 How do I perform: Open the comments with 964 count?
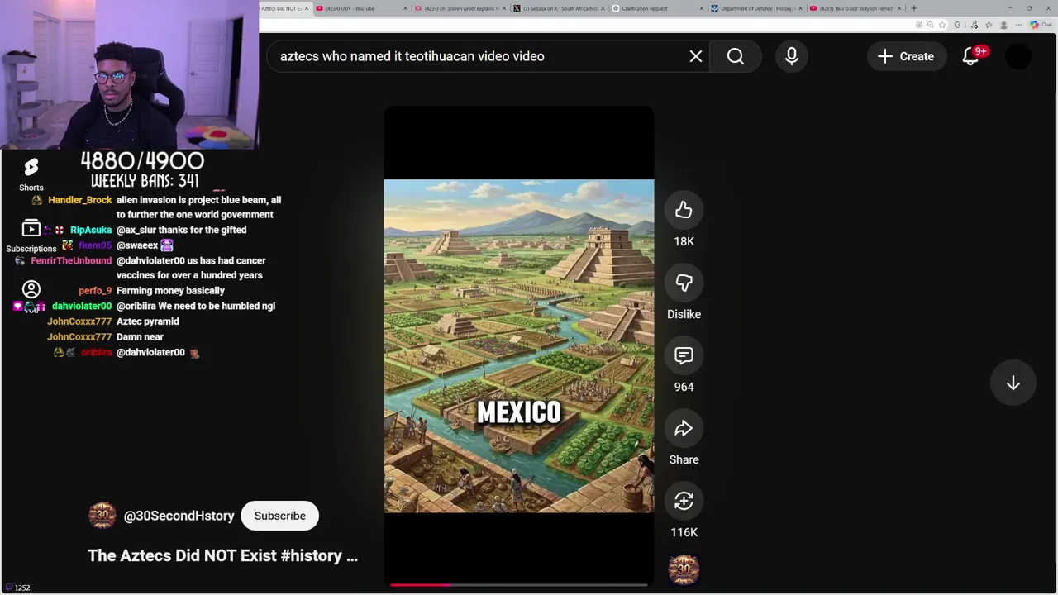[684, 356]
